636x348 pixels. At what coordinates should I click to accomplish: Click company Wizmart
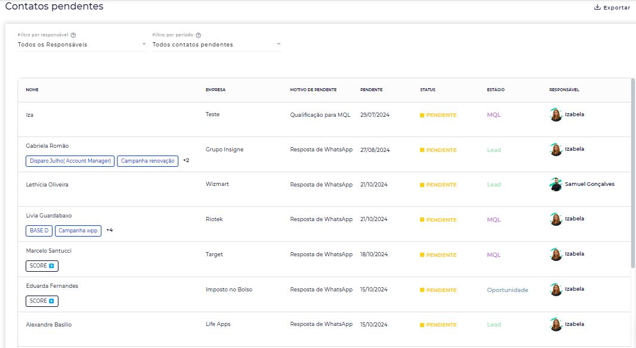pyautogui.click(x=217, y=184)
